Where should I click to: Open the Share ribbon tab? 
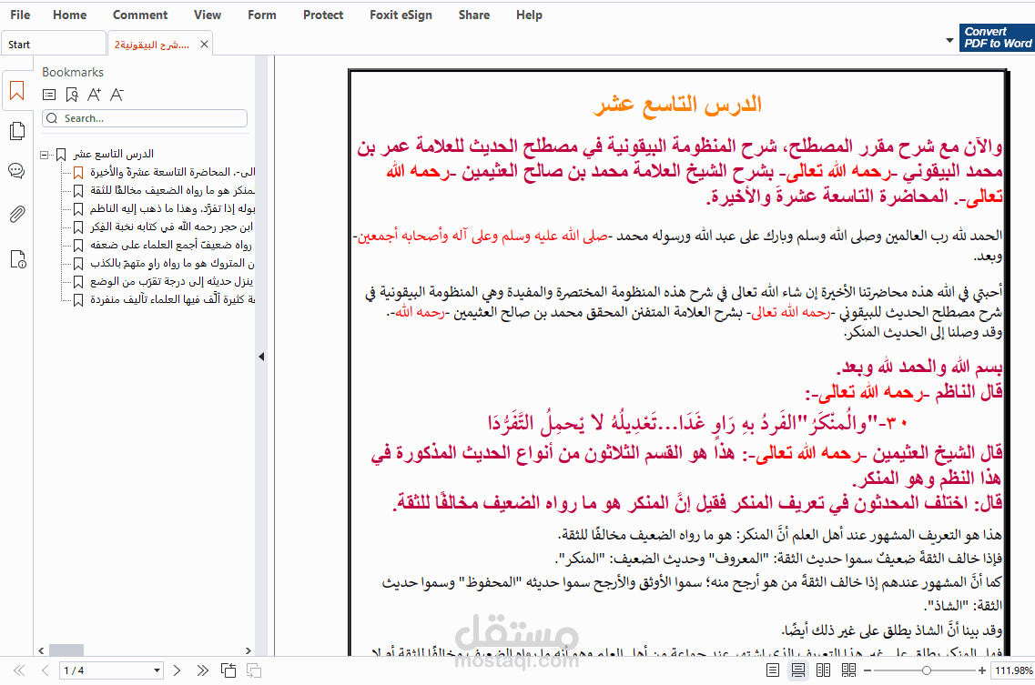[474, 15]
